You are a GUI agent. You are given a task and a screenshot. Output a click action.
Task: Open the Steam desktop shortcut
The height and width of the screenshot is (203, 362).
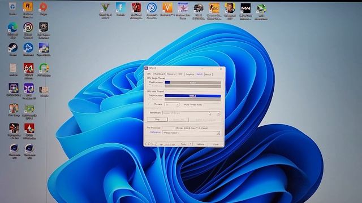12,50
